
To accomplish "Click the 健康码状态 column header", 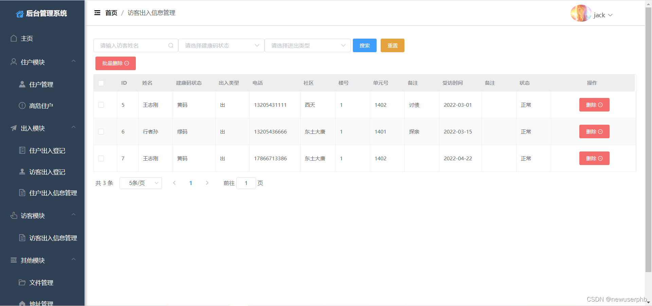I will (189, 83).
